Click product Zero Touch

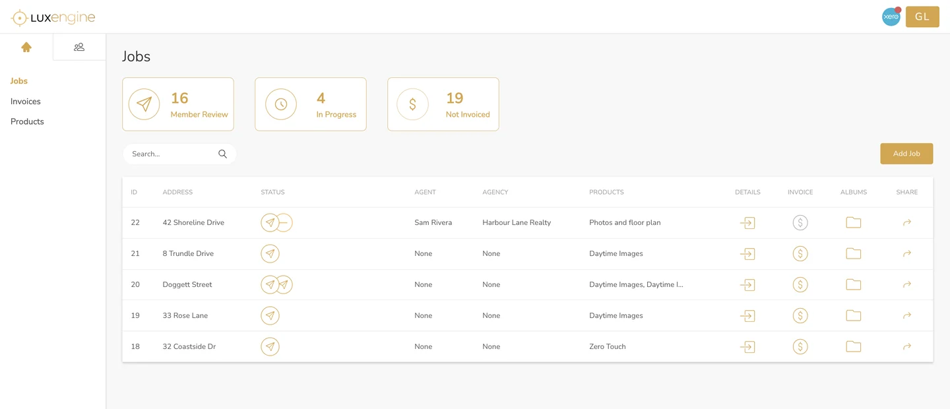pyautogui.click(x=608, y=347)
